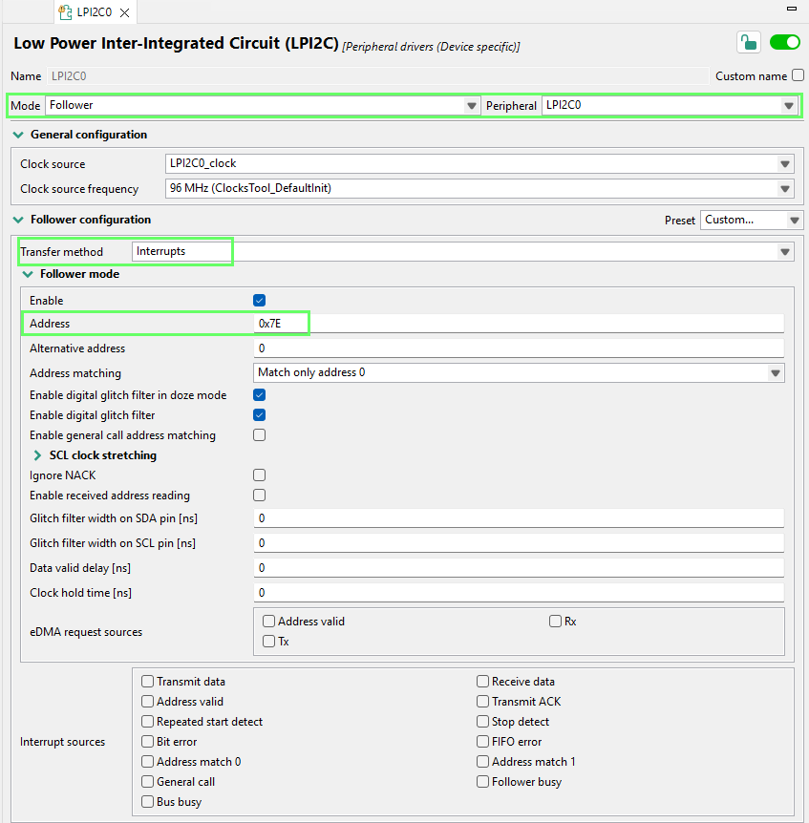Enable the Transmit ACK interrupt source
This screenshot has height=823, width=809.
coord(482,701)
